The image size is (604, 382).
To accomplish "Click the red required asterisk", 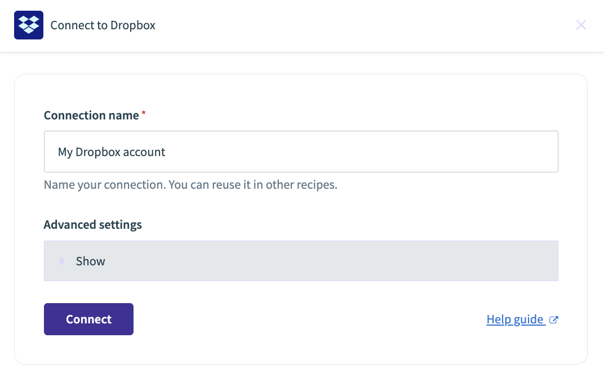I will (144, 113).
